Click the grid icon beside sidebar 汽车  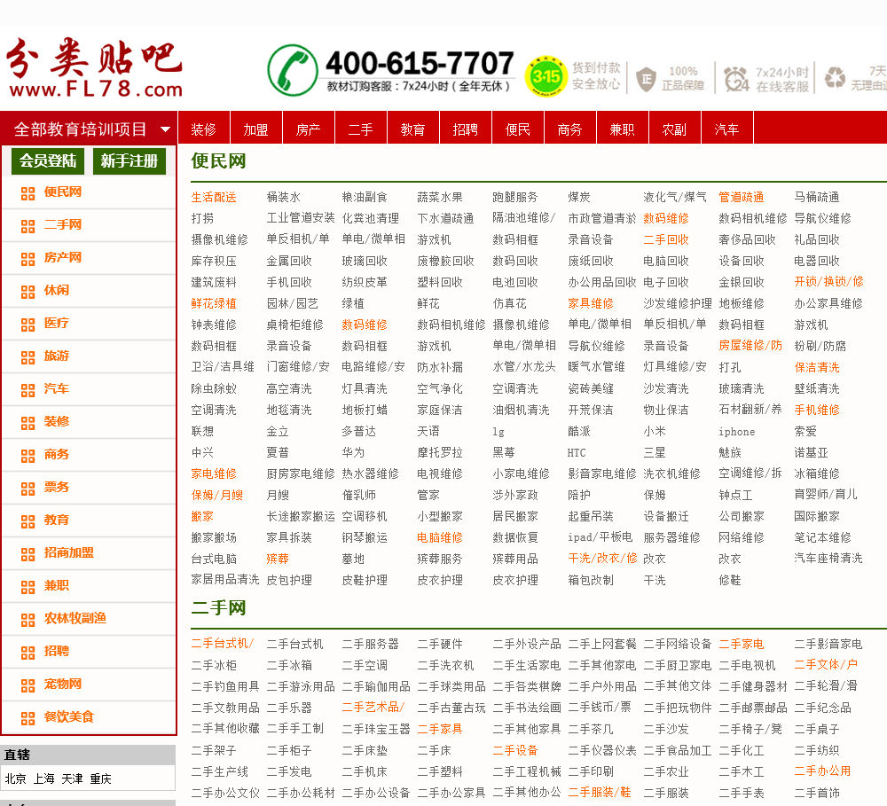pos(27,390)
